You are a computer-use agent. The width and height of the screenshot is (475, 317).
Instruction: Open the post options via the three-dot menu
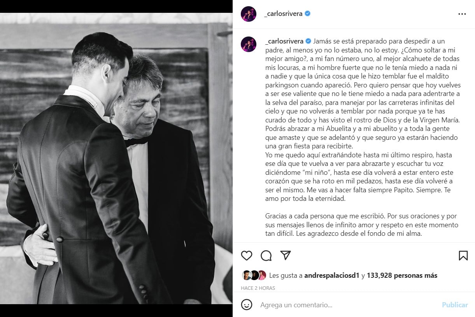tap(462, 13)
